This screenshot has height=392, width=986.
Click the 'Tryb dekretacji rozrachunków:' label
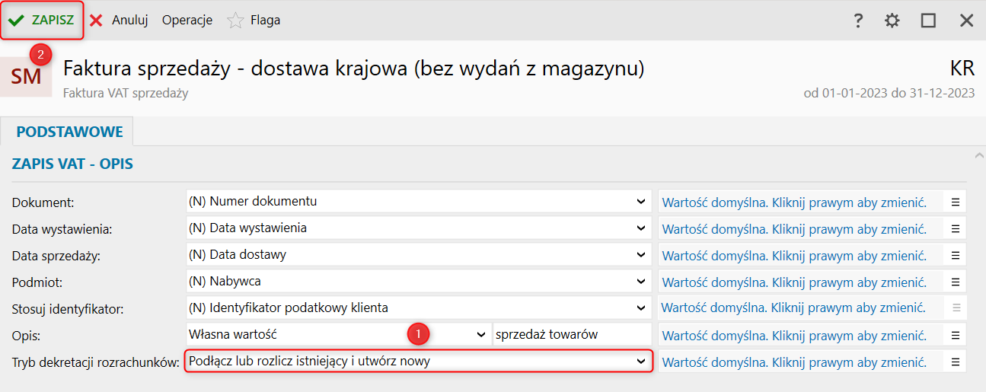(95, 363)
